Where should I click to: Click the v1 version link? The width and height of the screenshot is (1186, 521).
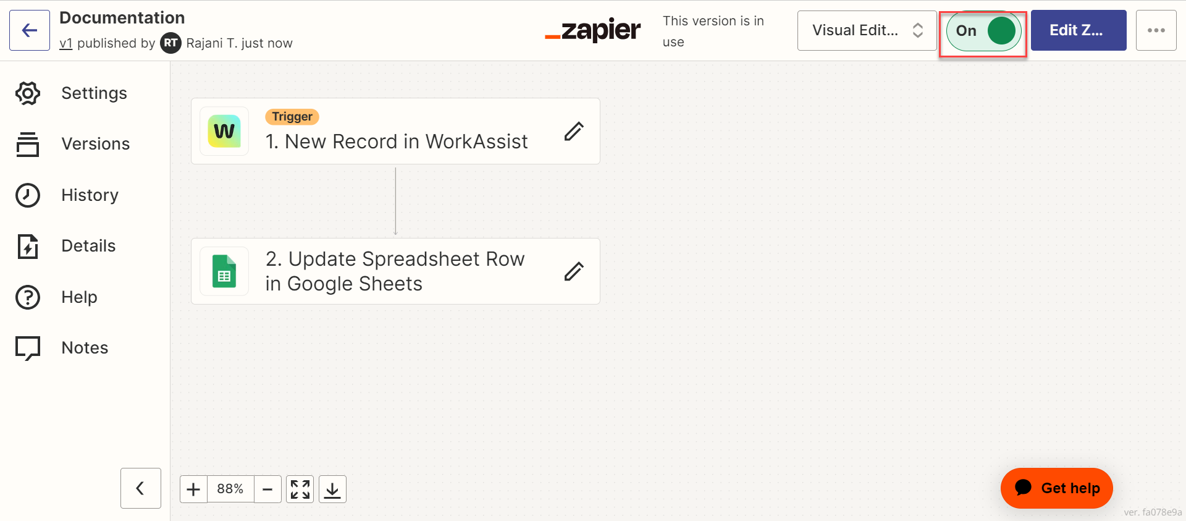pos(66,43)
